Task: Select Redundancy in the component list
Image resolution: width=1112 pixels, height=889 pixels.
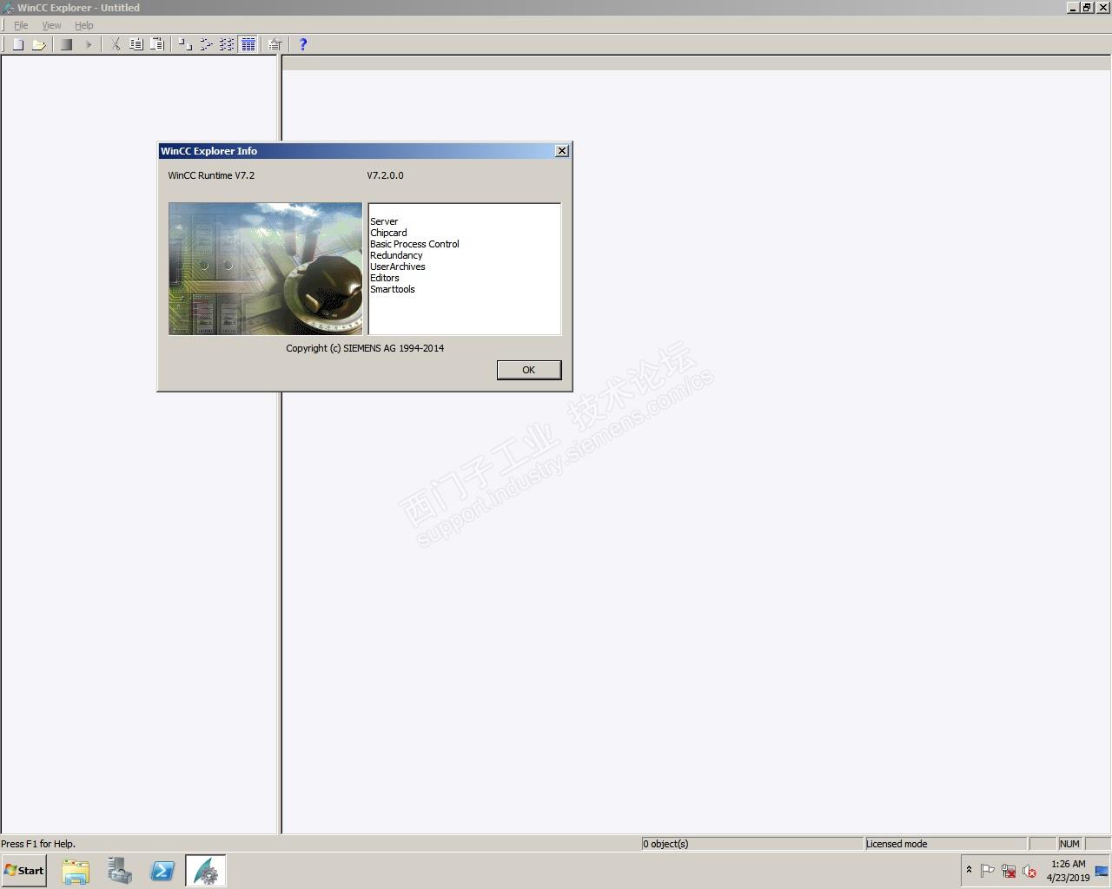Action: 396,255
